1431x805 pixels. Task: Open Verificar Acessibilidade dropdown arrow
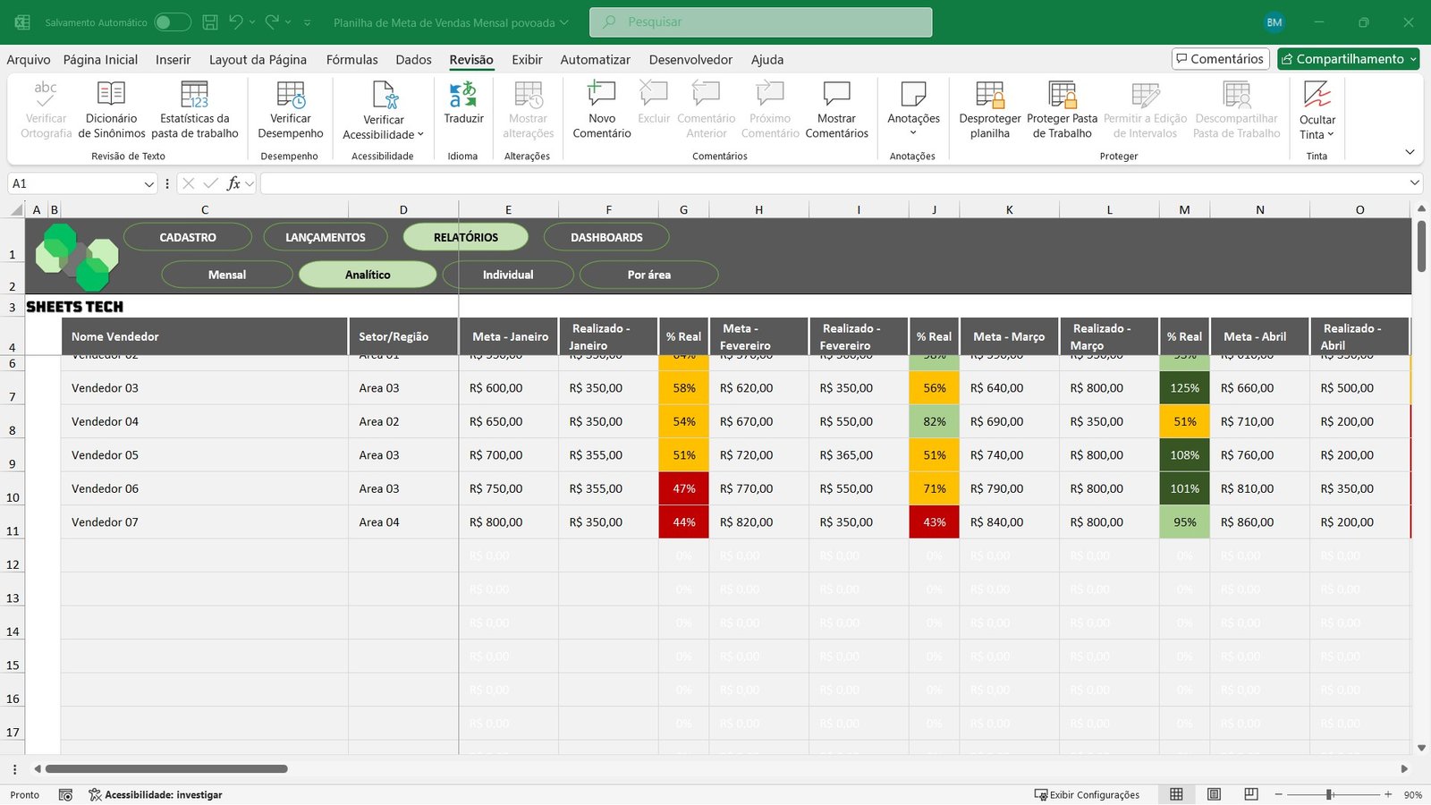coord(420,135)
